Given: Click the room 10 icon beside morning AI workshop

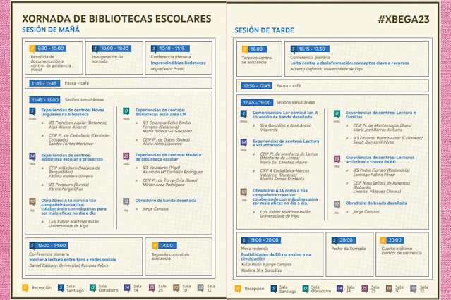Looking at the screenshot, I should point(32,201).
